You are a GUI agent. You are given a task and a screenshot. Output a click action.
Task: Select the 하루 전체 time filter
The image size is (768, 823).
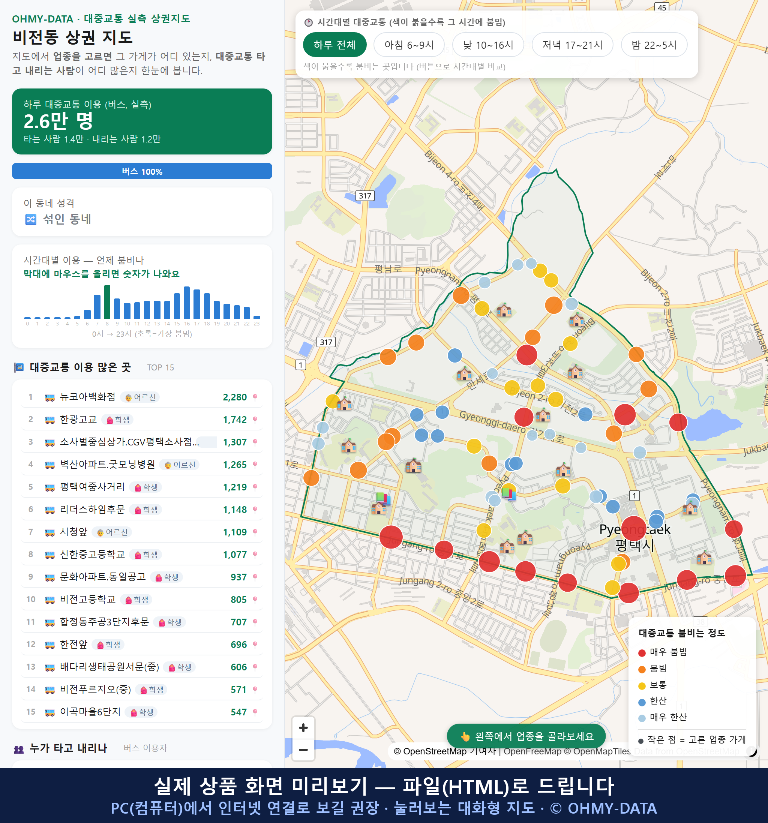(334, 45)
